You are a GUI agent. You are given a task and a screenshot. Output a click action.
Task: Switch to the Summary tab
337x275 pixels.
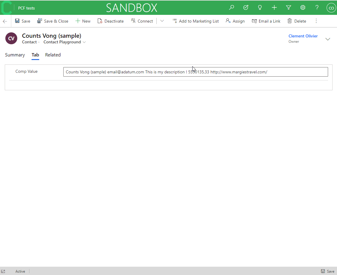pyautogui.click(x=15, y=55)
